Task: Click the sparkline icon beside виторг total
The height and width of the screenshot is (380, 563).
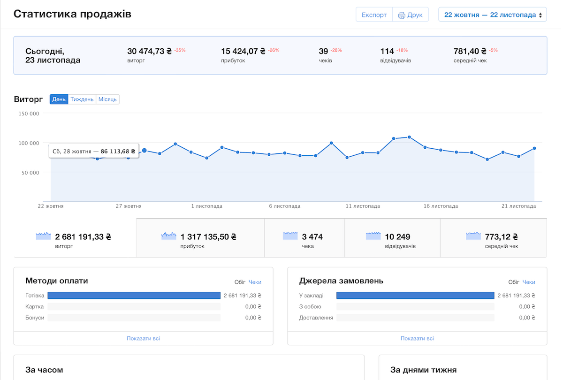Action: [43, 236]
